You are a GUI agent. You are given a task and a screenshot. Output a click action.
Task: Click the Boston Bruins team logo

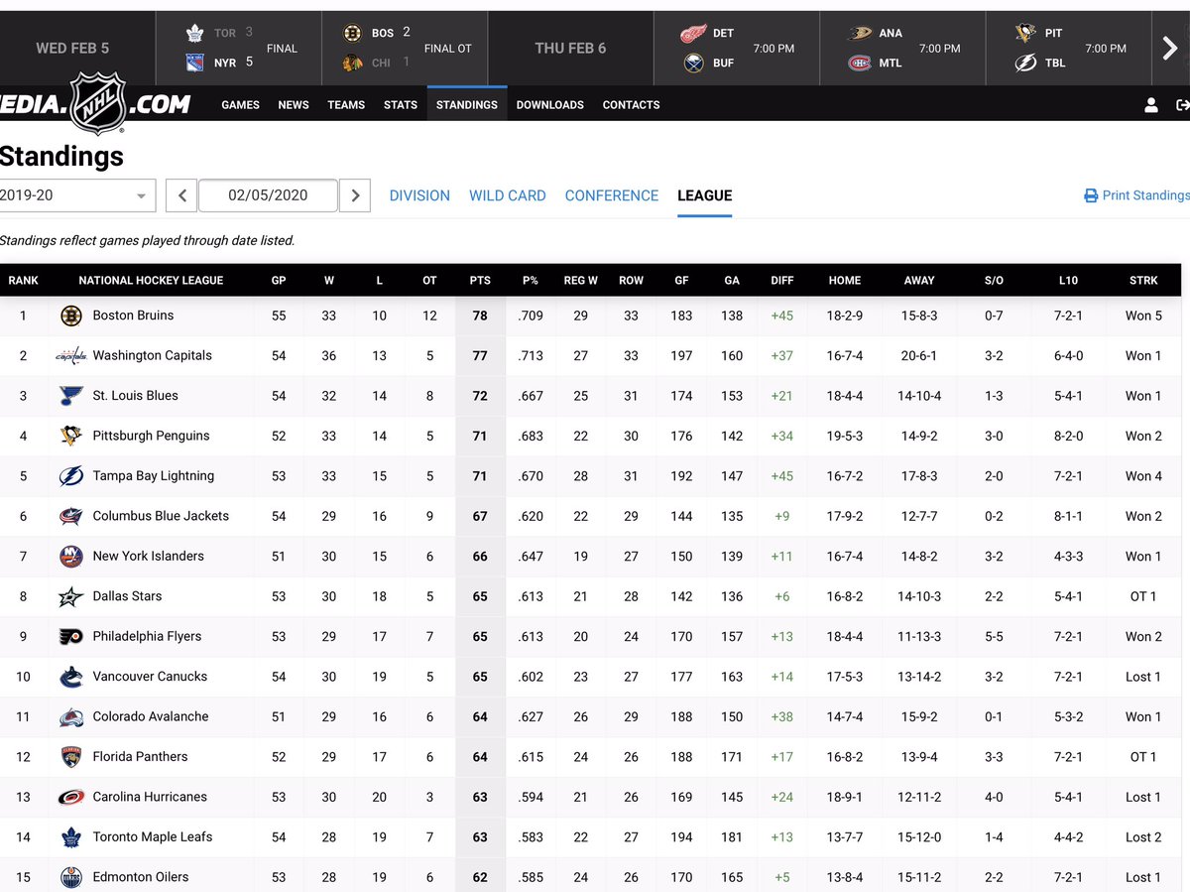click(x=70, y=316)
